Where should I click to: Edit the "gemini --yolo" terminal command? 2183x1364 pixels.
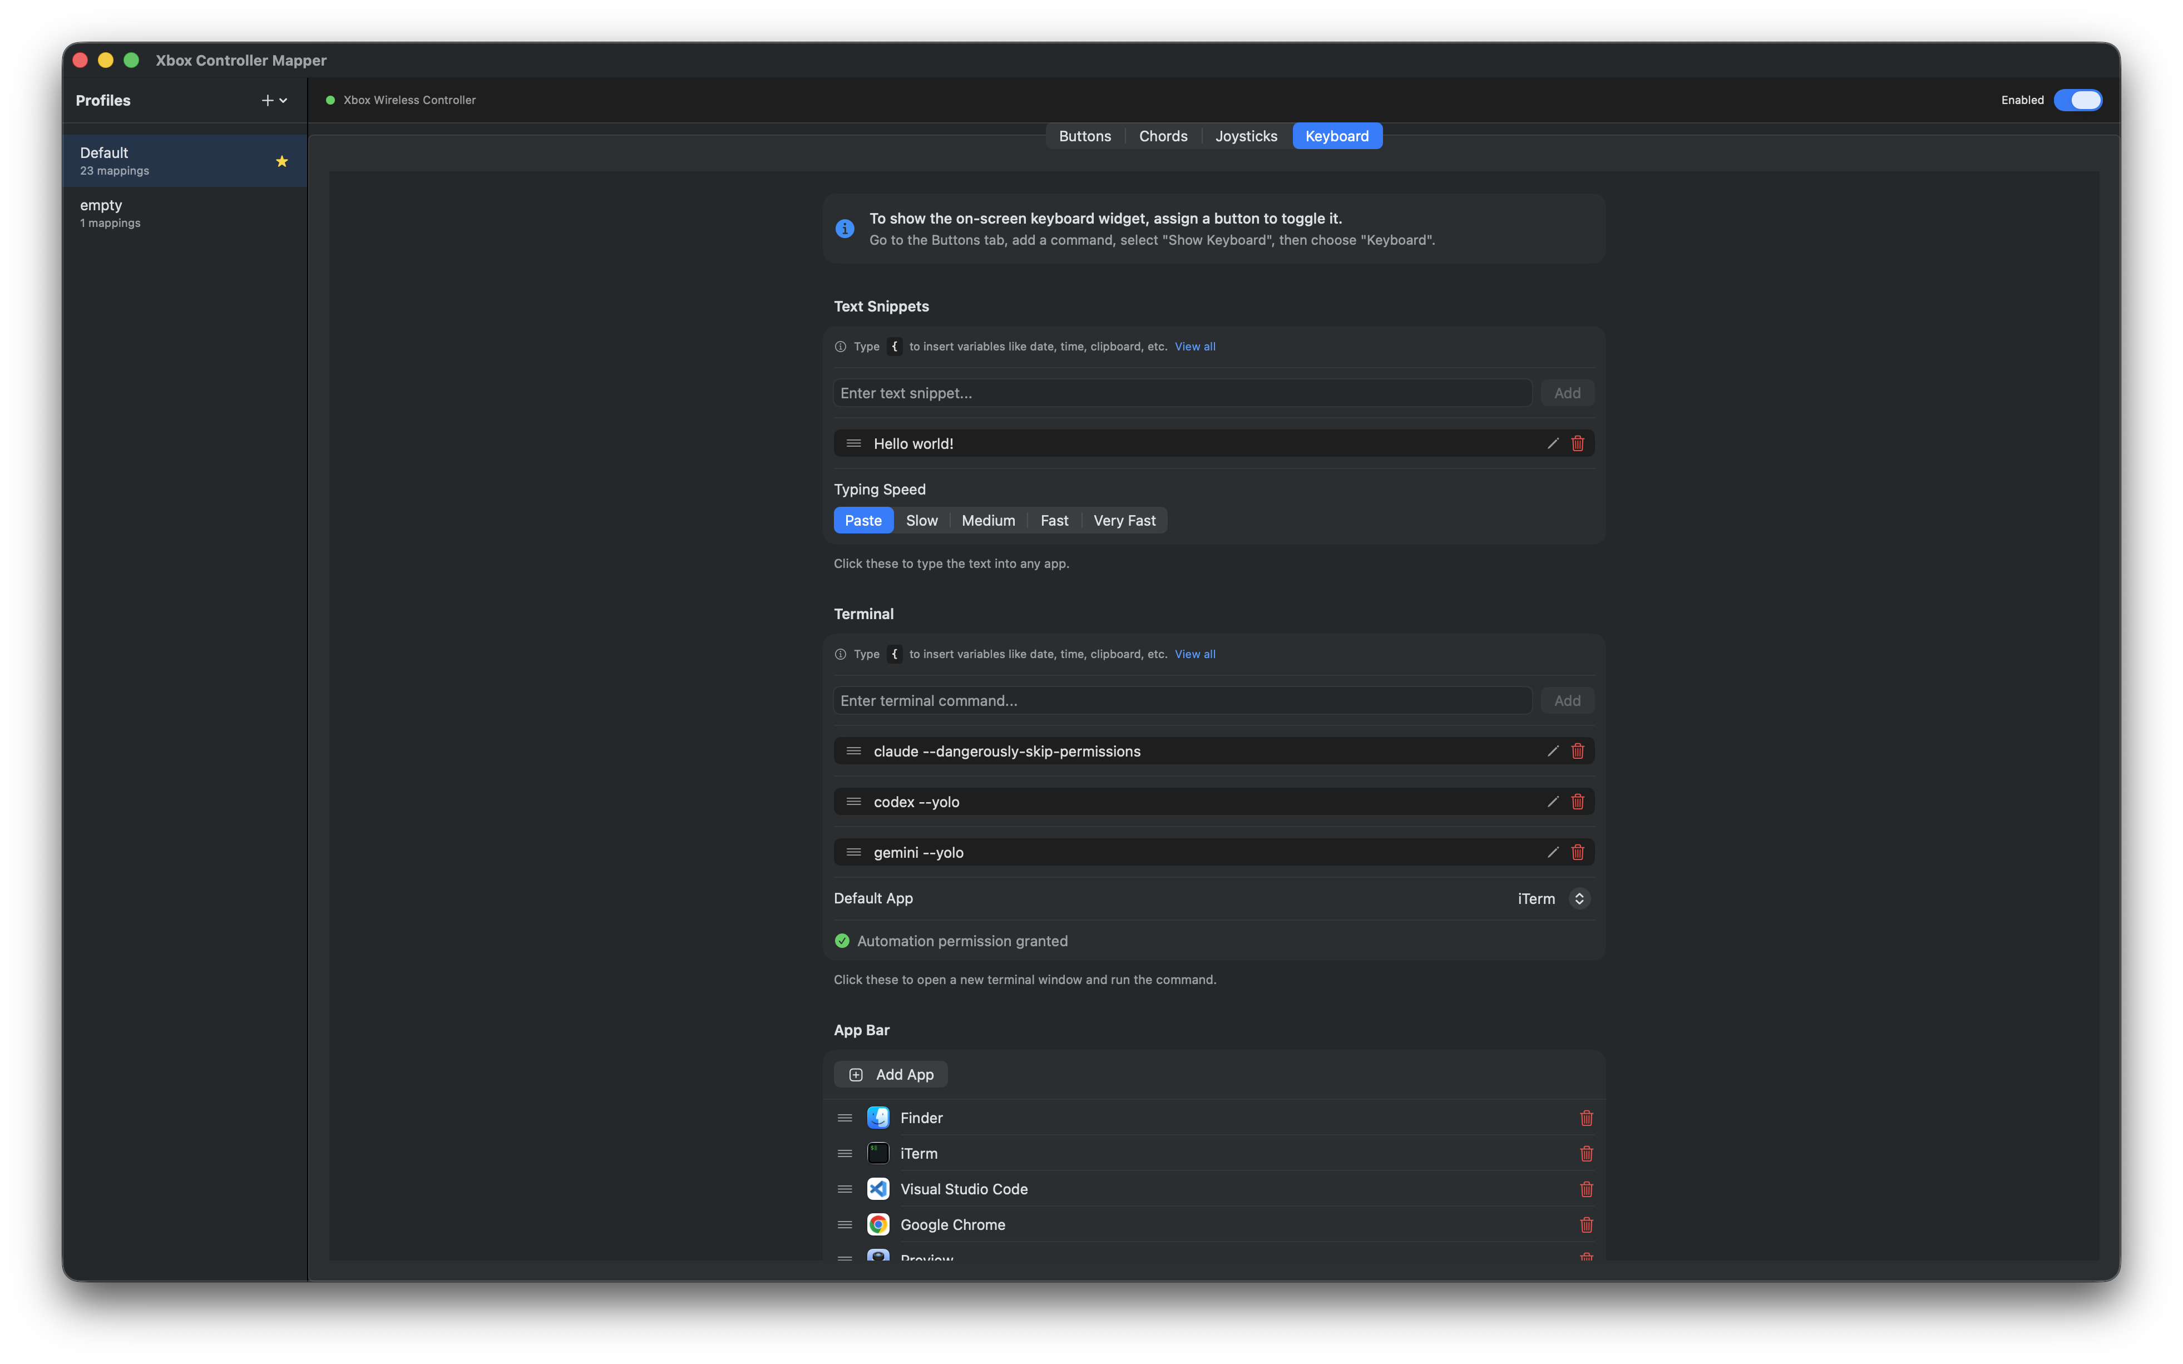click(x=1553, y=852)
